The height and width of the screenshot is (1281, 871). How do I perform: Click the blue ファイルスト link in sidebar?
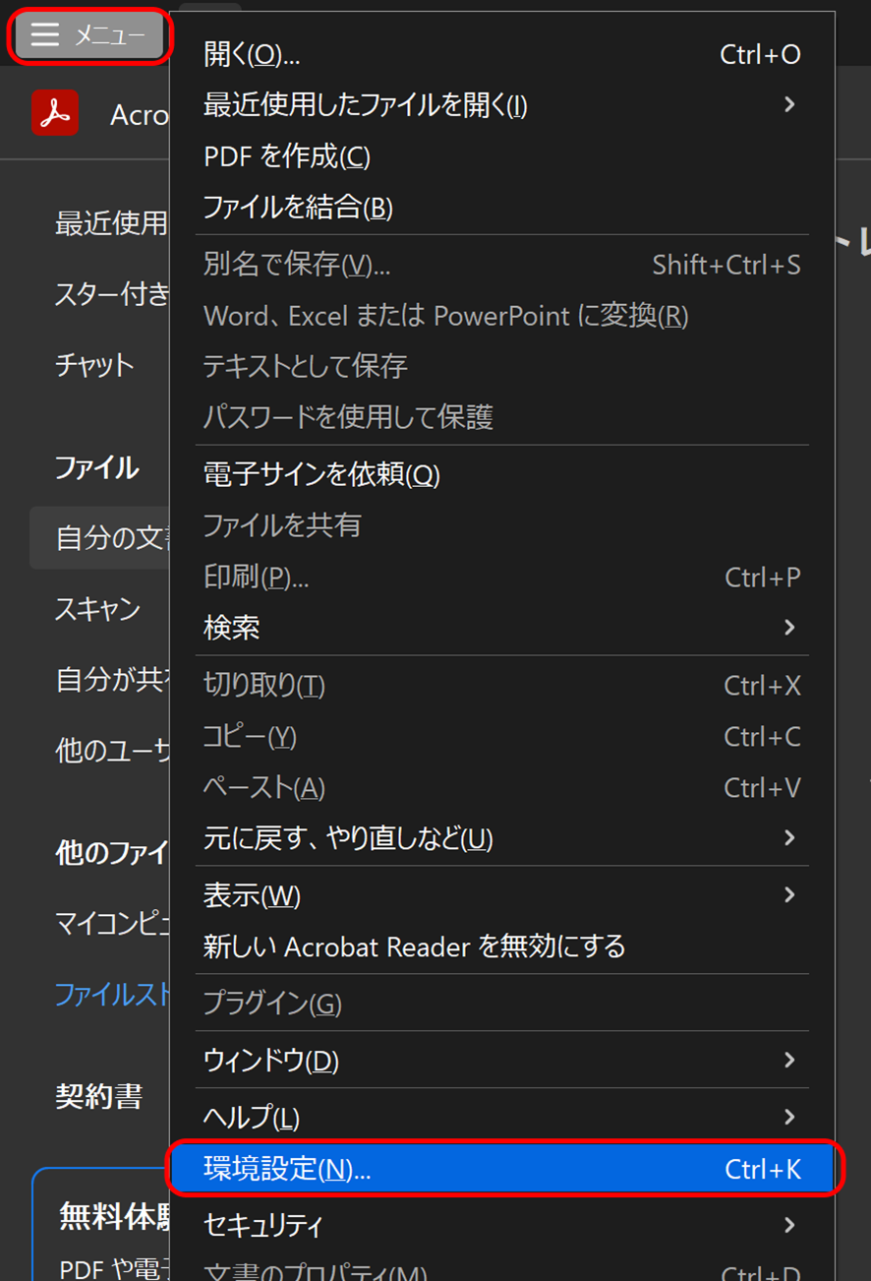[x=112, y=995]
